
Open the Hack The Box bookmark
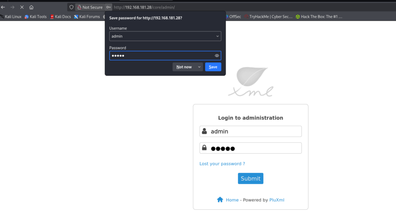(x=319, y=17)
